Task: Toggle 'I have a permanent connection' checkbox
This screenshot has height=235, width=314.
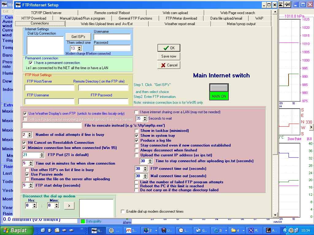Action: coord(31,63)
